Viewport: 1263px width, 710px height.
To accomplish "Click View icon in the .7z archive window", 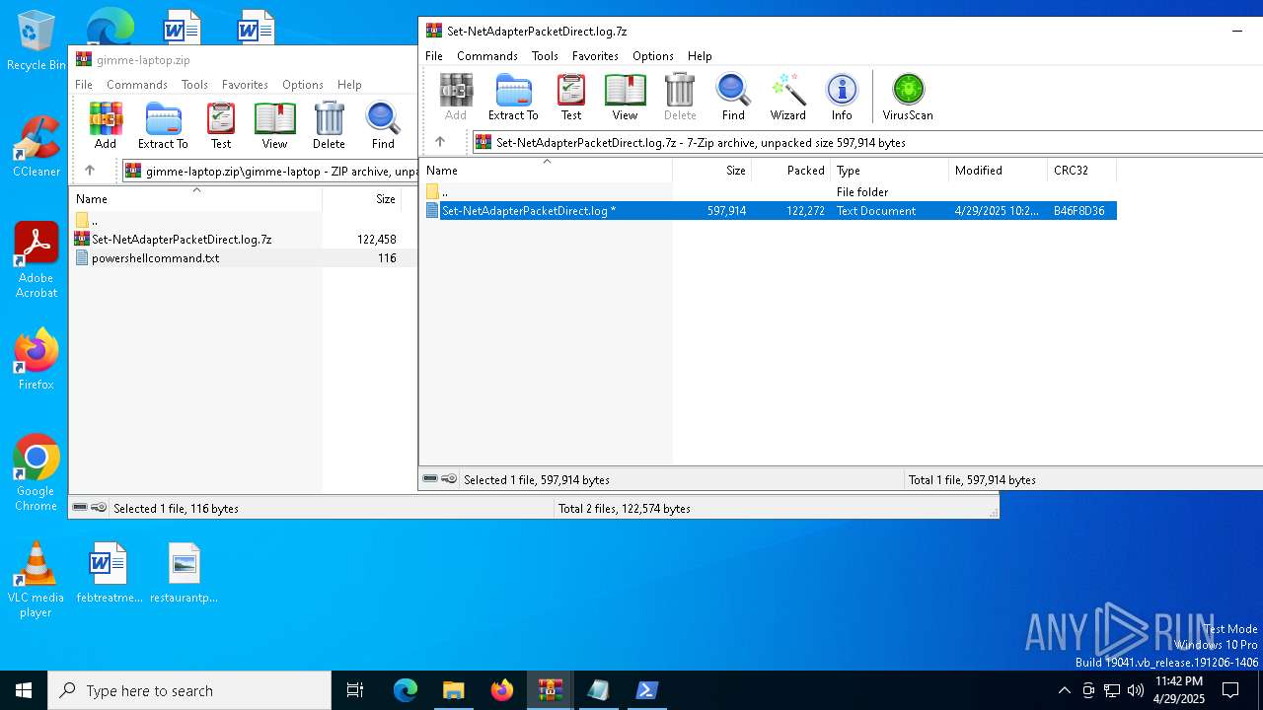I will tap(625, 97).
